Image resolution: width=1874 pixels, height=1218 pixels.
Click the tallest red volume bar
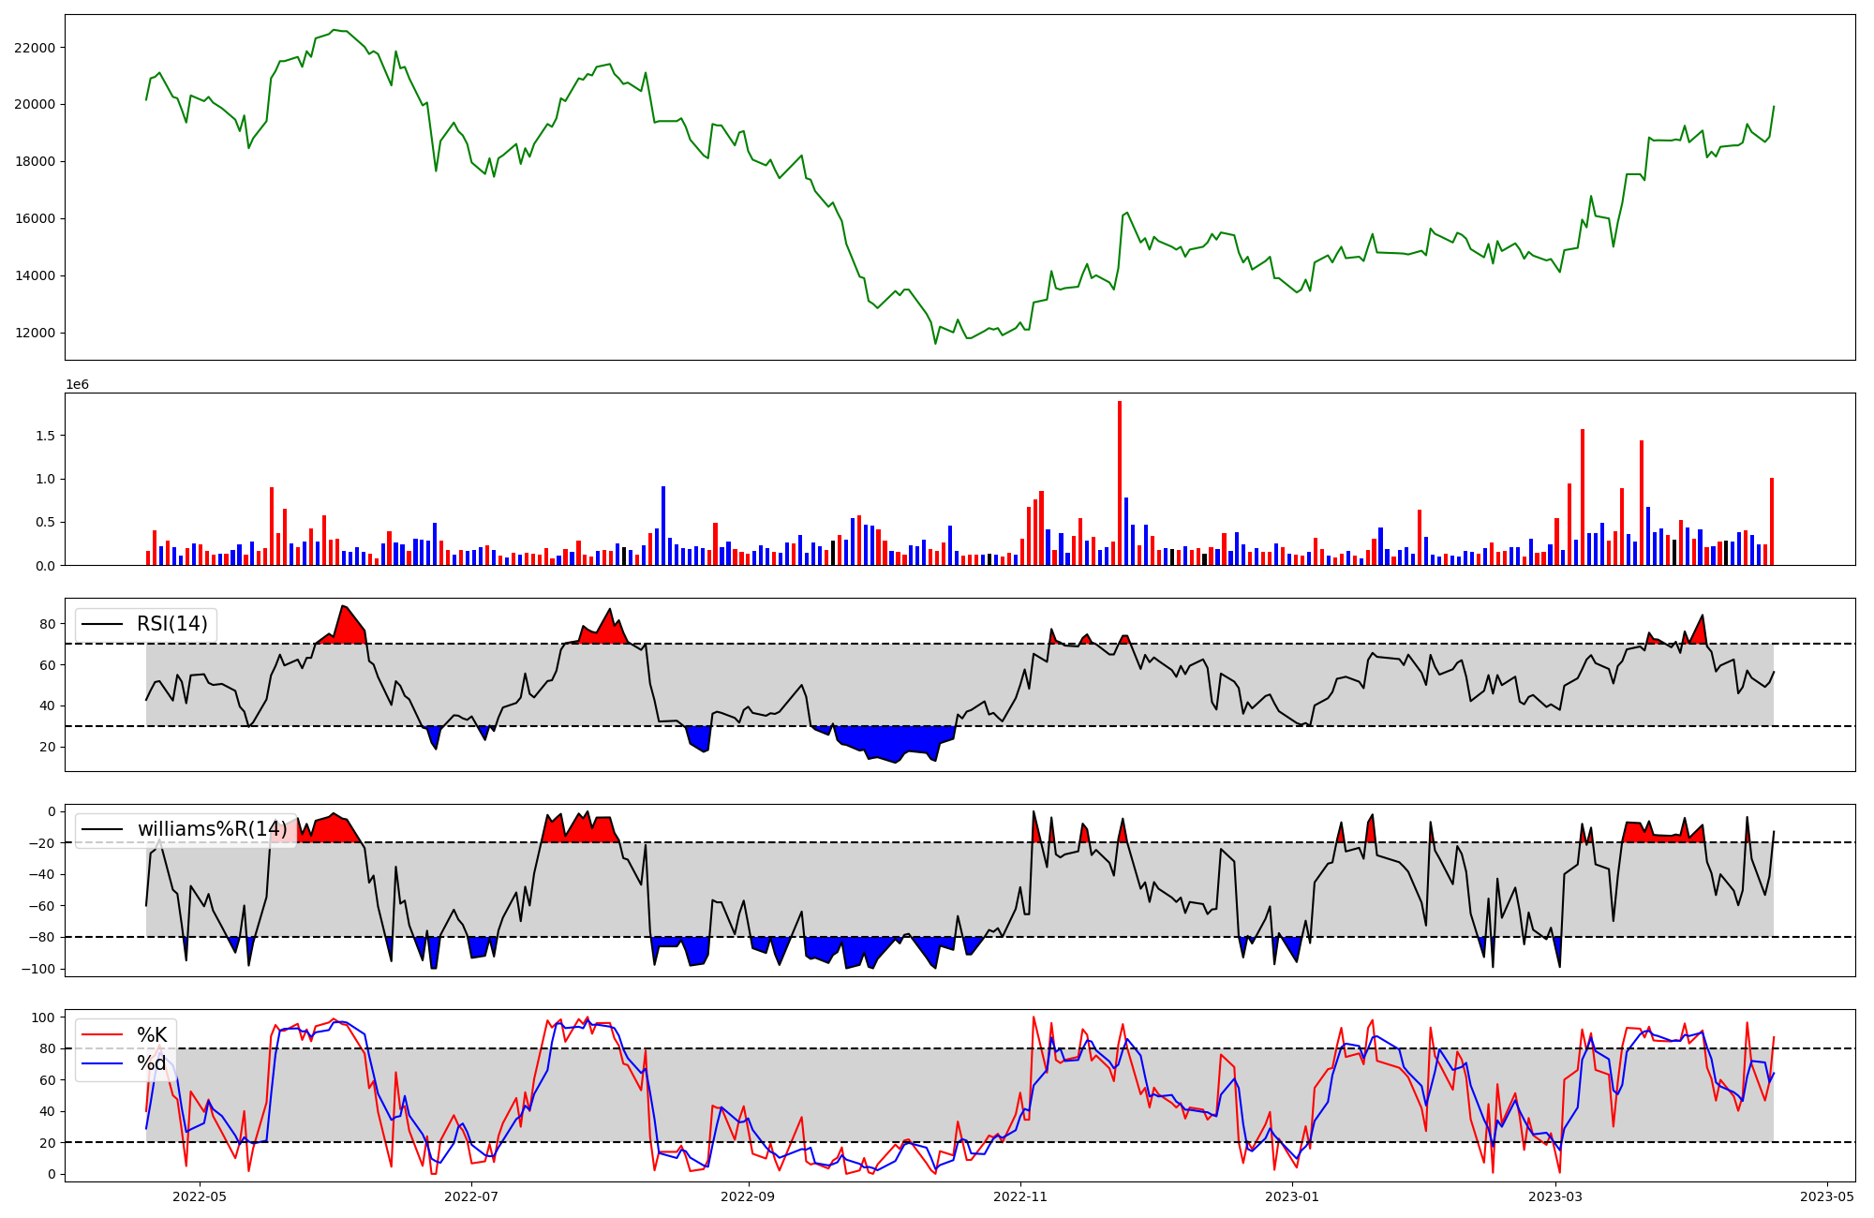click(x=1120, y=483)
